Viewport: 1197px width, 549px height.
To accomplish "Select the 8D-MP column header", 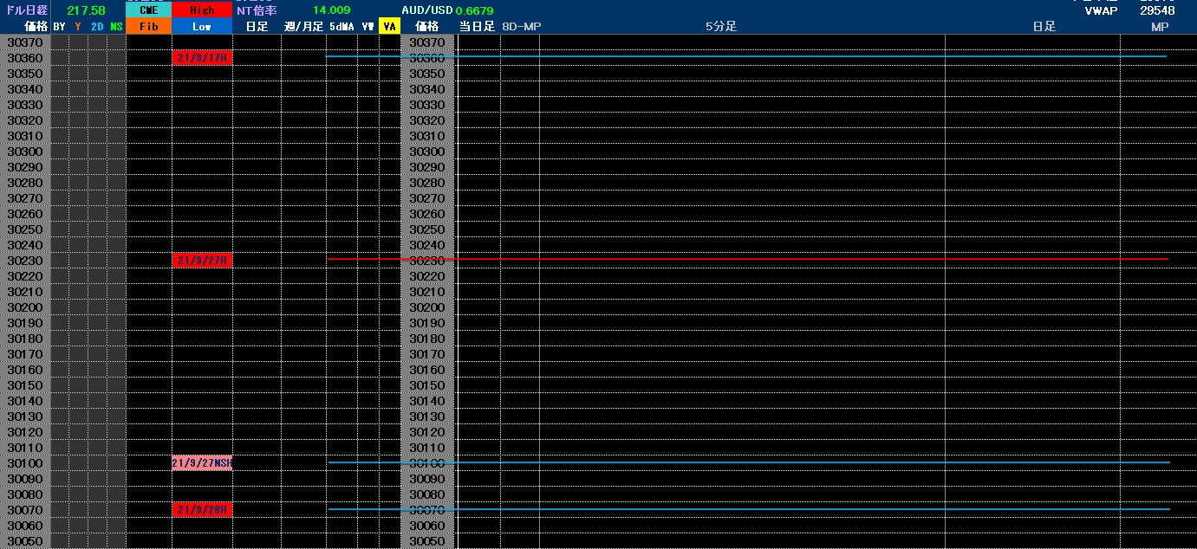I will 521,27.
